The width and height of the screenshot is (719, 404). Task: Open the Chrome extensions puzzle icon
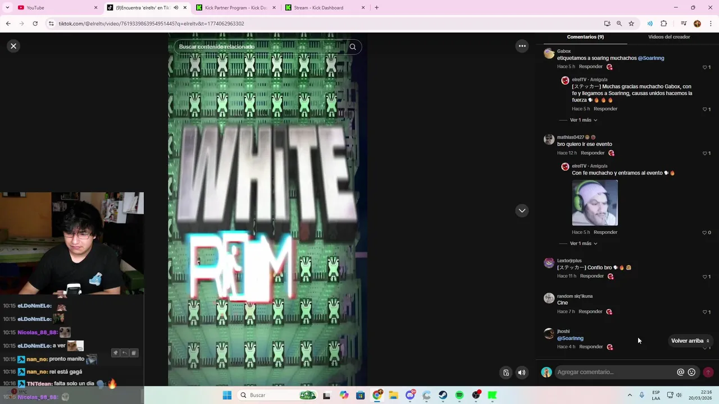[x=664, y=24]
